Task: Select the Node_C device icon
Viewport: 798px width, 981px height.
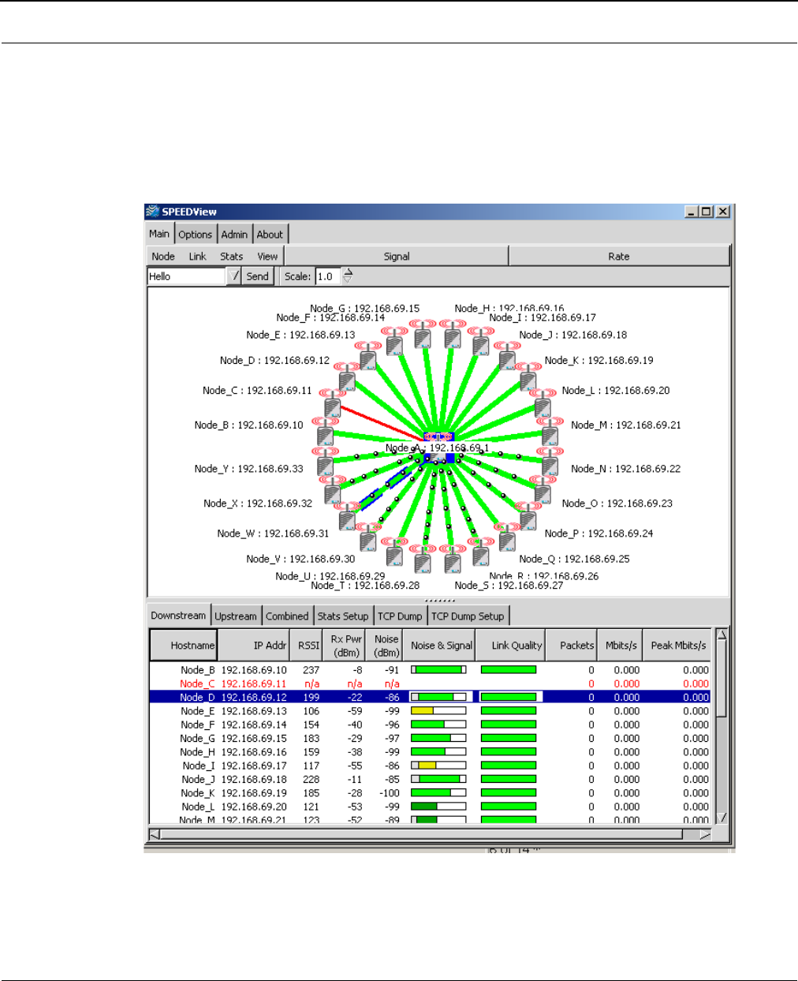Action: 332,405
